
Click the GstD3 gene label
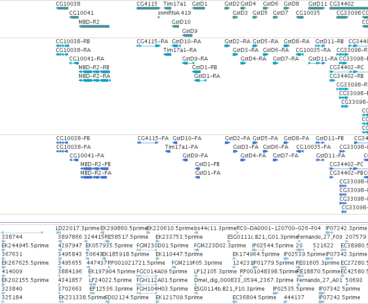tap(240, 13)
